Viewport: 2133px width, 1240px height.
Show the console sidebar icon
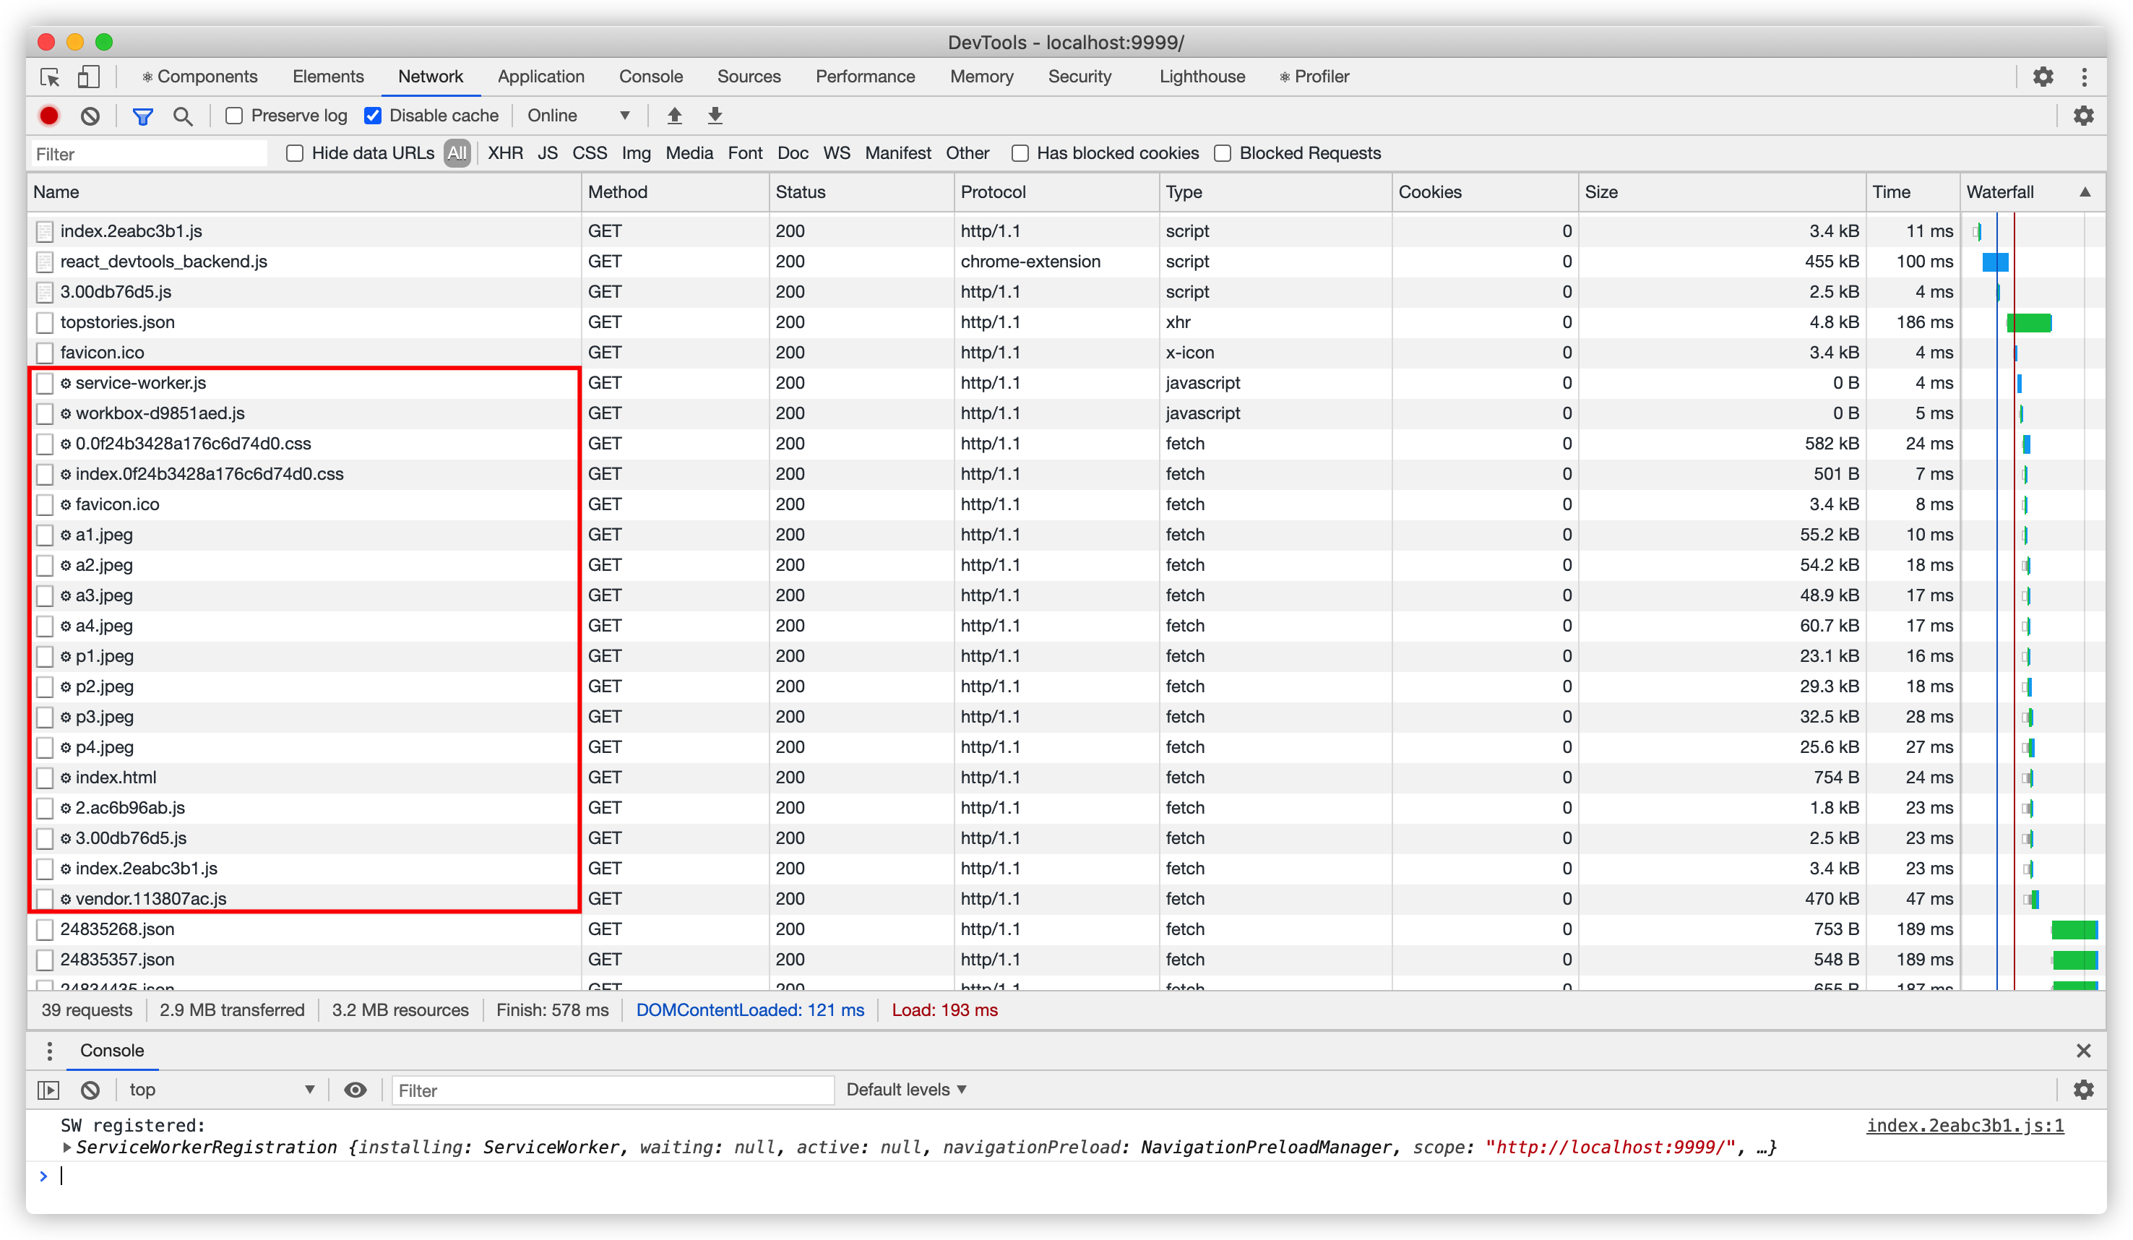coord(48,1090)
